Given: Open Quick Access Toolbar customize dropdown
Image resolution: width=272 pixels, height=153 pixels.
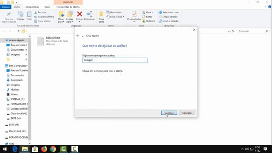Looking at the screenshot, I should click(x=16, y=2).
